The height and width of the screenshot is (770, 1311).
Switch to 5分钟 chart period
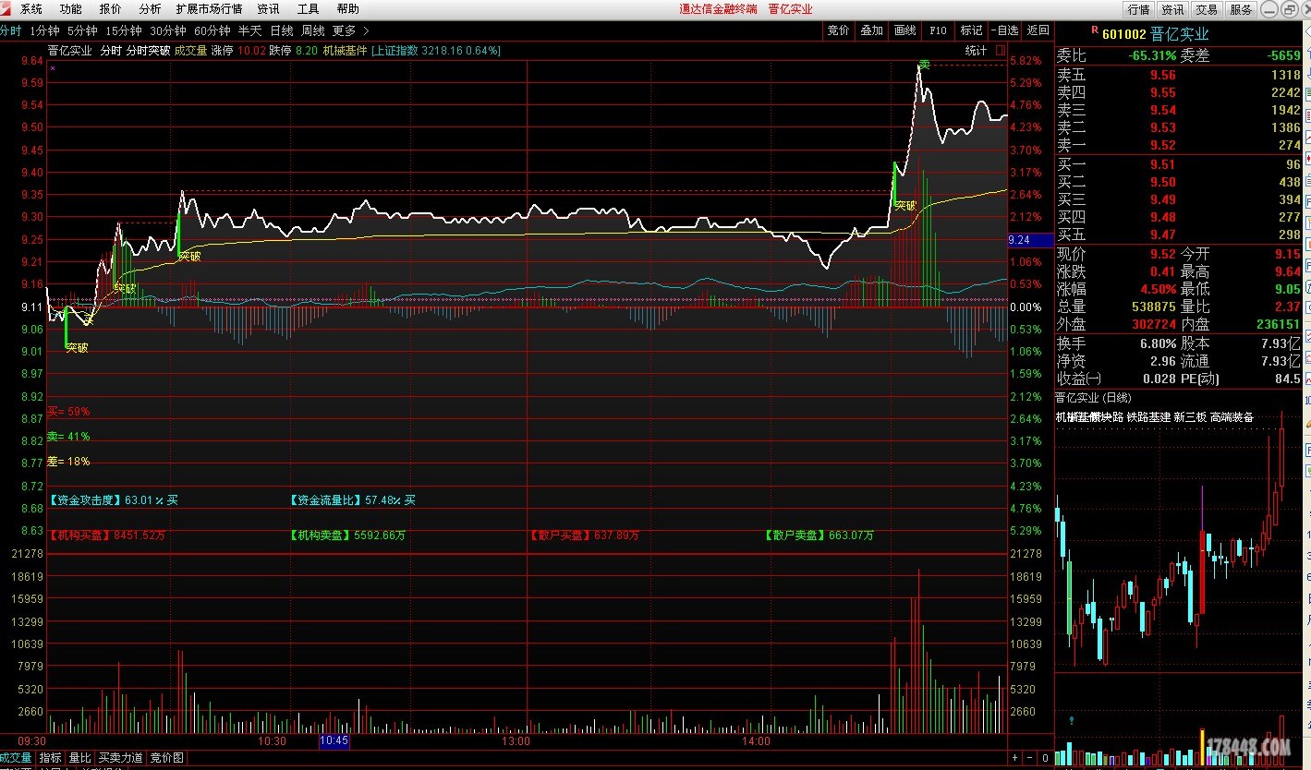(82, 30)
